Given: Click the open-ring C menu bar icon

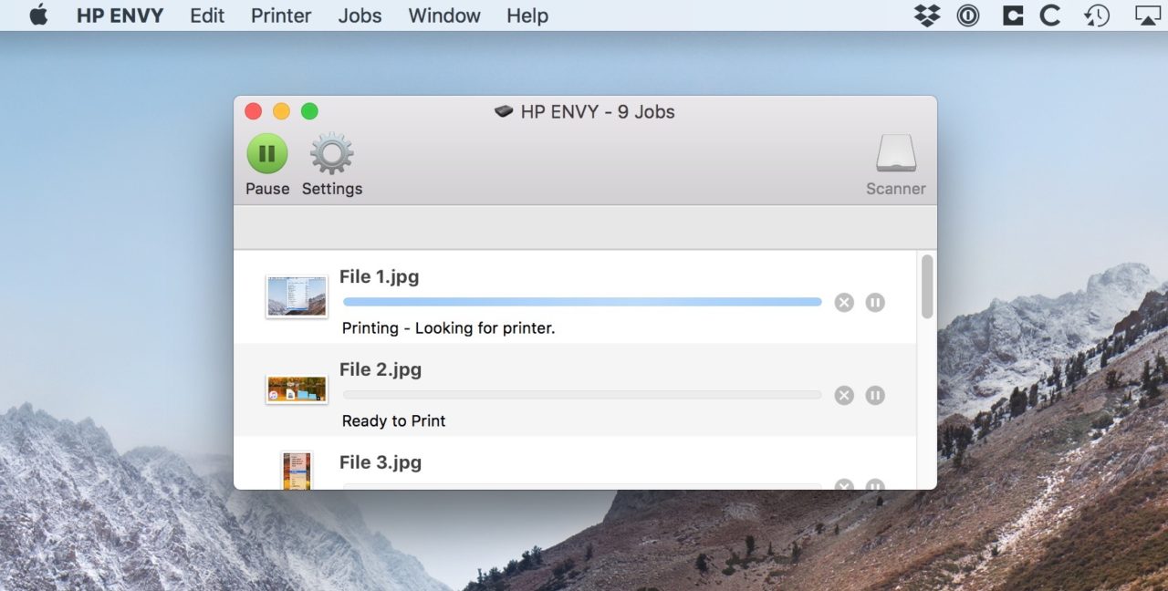Looking at the screenshot, I should (x=1050, y=16).
